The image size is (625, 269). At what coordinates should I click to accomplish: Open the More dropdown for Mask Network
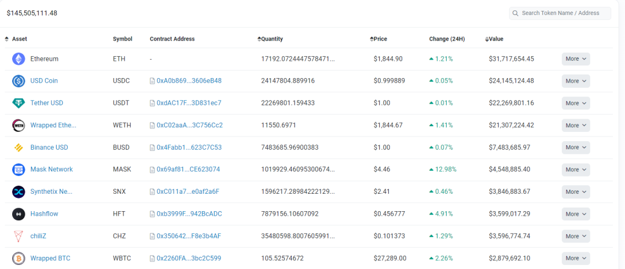coord(576,169)
